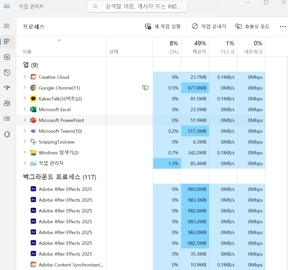Click the SnippingTool.exe icon
The width and height of the screenshot is (288, 270).
(x=33, y=142)
